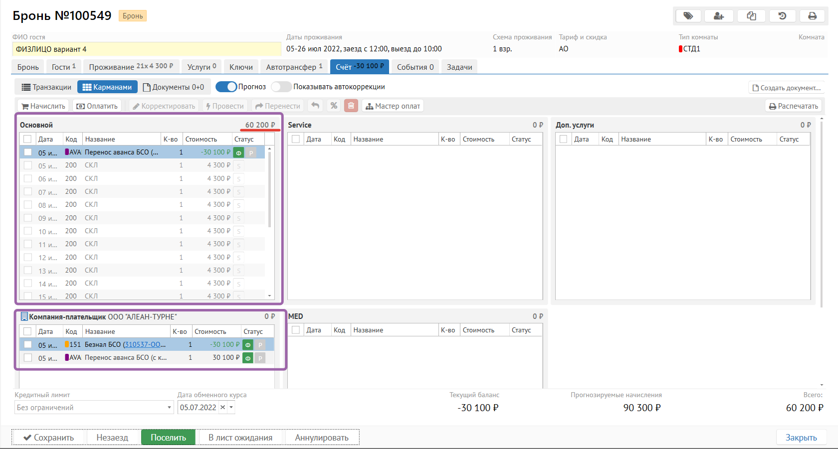The height and width of the screenshot is (449, 838).
Task: Expand the exchange rate date dropdown arrow
Action: (x=231, y=408)
